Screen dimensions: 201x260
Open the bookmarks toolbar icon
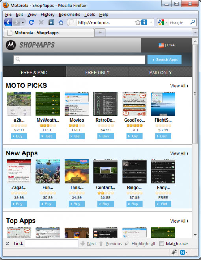pos(51,22)
